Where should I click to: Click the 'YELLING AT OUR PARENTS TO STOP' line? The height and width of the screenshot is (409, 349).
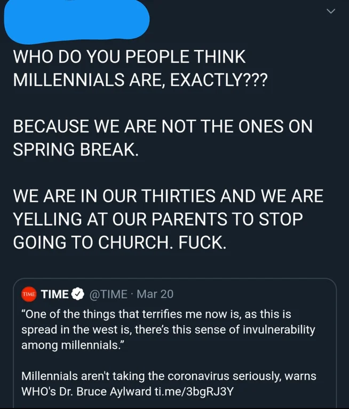(158, 219)
